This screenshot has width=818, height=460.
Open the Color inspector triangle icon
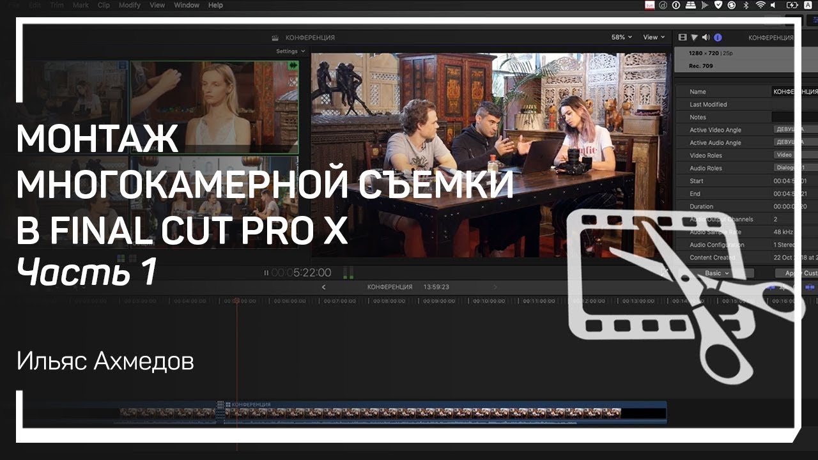[694, 38]
